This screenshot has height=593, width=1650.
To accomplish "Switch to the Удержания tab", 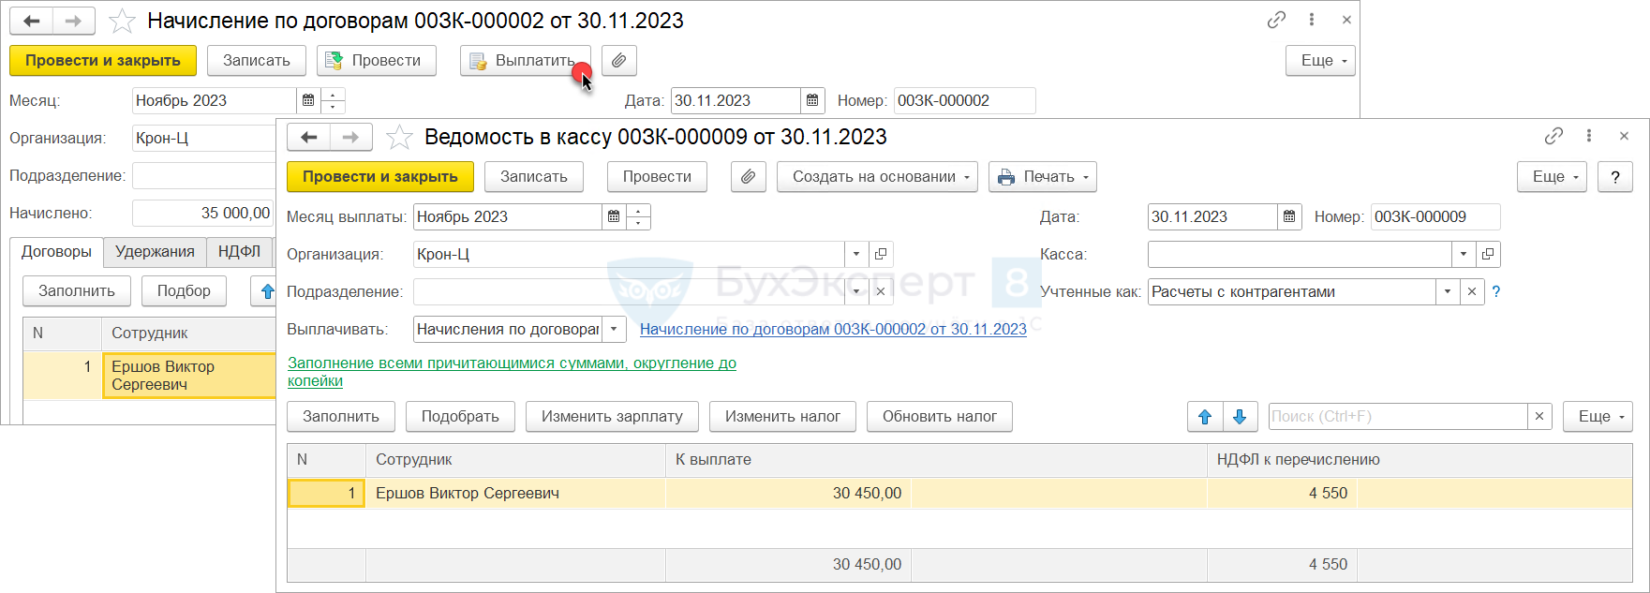I will [x=155, y=252].
